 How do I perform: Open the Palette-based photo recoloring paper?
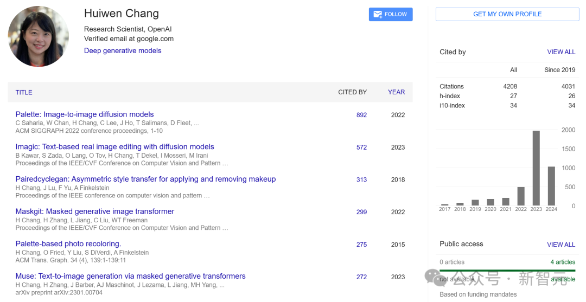pos(68,244)
